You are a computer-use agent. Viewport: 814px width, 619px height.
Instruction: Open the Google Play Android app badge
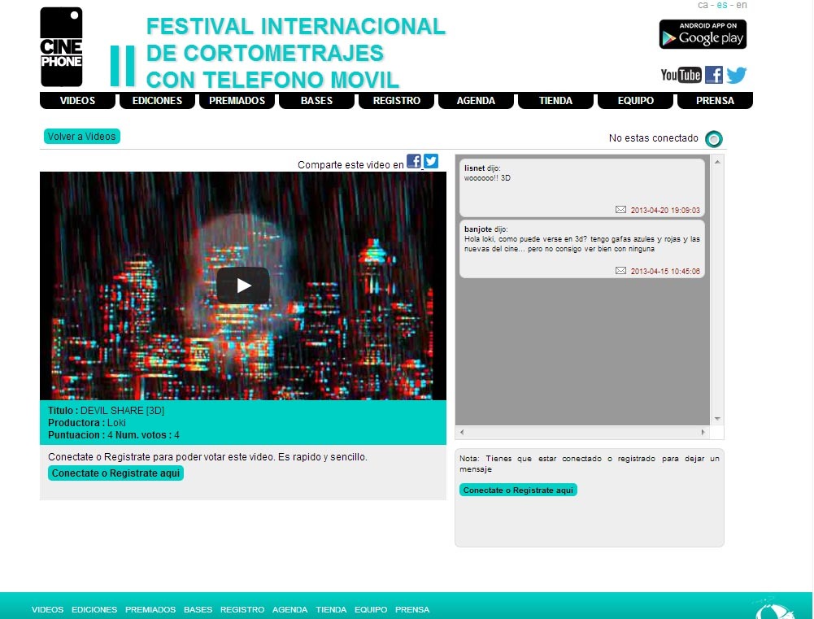point(703,35)
